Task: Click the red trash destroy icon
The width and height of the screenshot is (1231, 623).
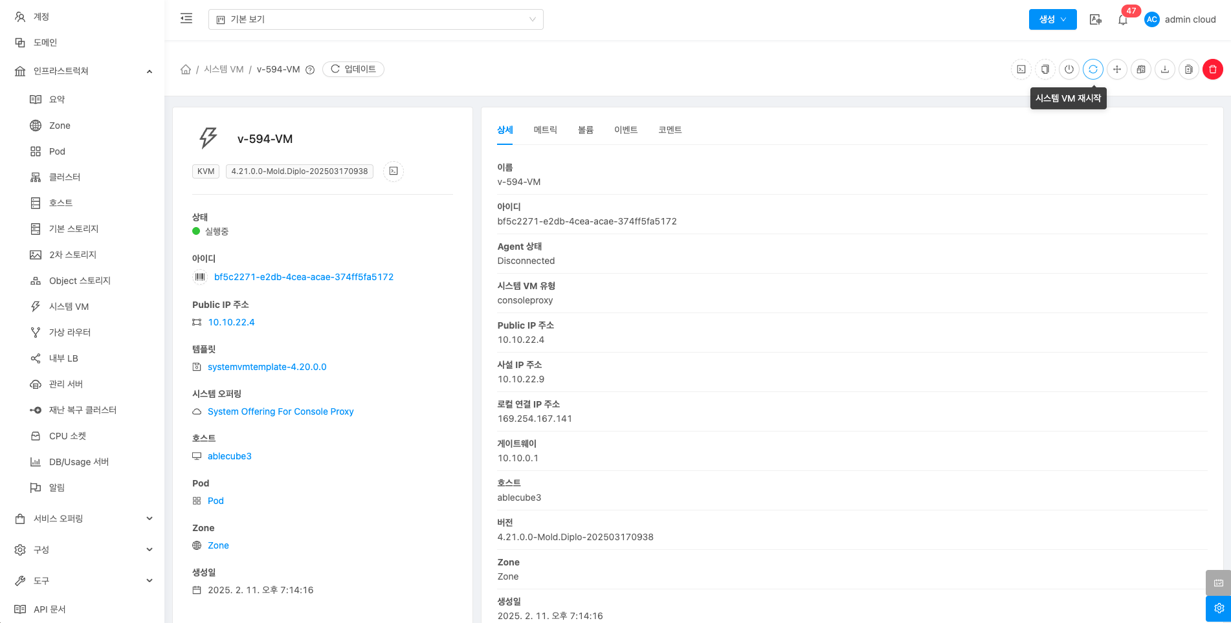Action: (1212, 69)
